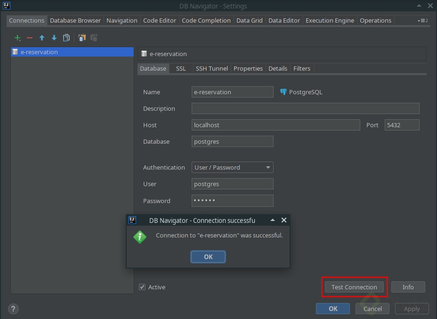
Task: Close the Connection successful dialog with X
Action: (x=283, y=220)
